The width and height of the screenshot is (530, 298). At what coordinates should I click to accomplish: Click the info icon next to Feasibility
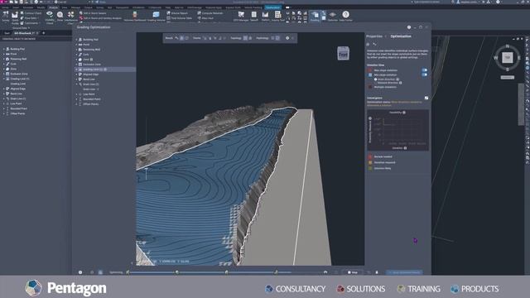[x=404, y=113]
